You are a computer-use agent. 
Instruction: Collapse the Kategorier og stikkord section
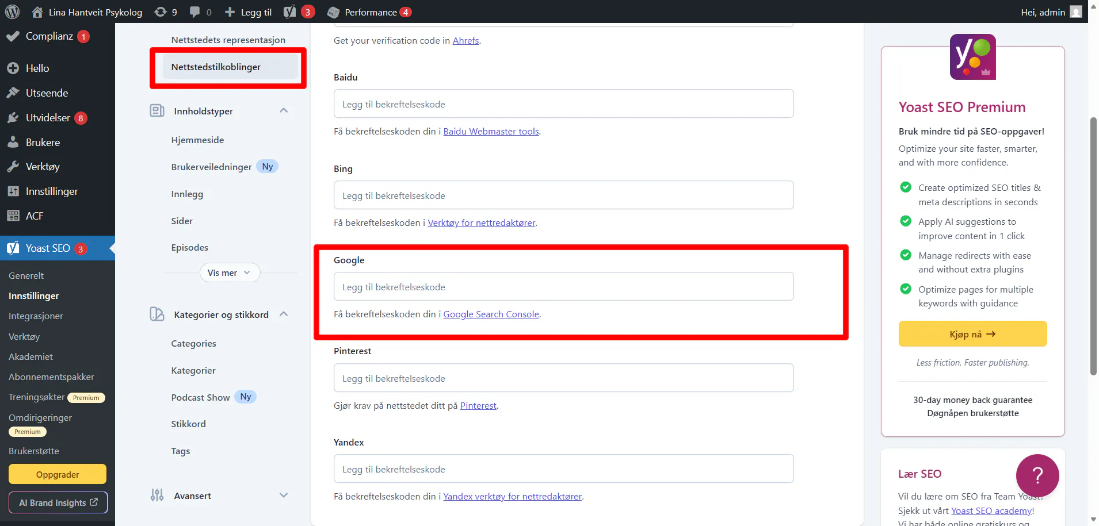coord(284,314)
